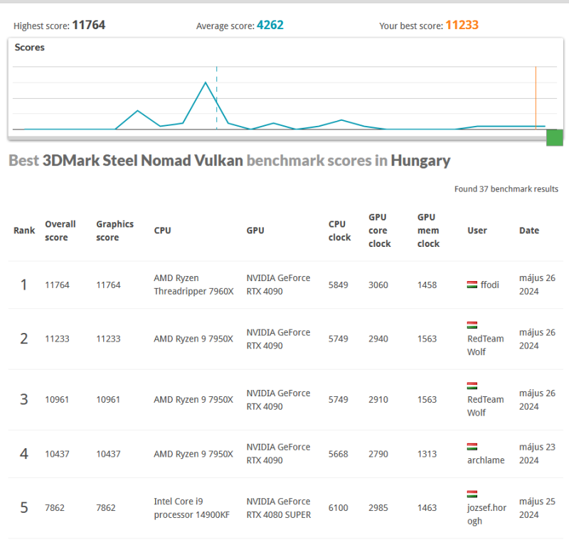Click the GPU core clock column header
This screenshot has width=569, height=540.
[380, 231]
